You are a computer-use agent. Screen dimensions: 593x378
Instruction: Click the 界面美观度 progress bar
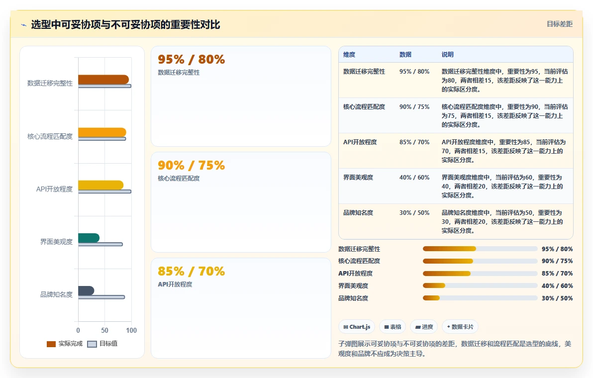[x=480, y=286]
